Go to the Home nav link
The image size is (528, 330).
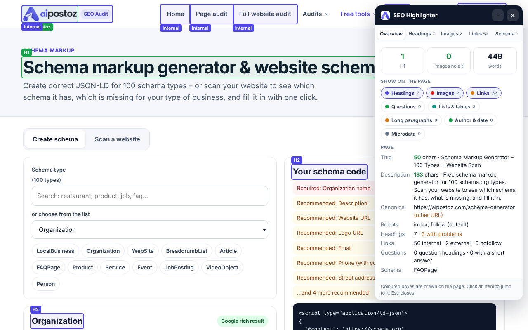coord(175,14)
